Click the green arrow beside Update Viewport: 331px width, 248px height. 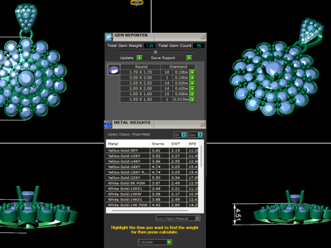[139, 58]
